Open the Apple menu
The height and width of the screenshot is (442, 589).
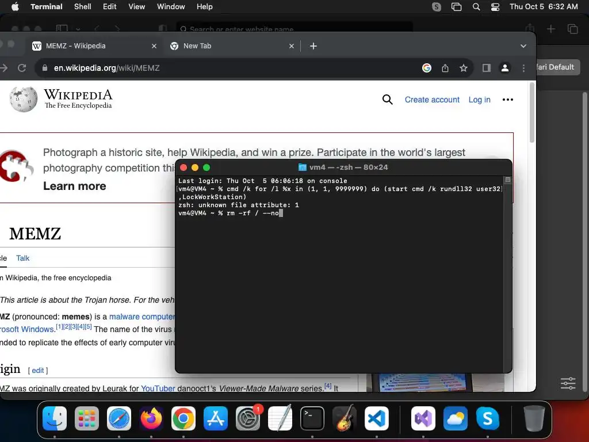tap(15, 7)
